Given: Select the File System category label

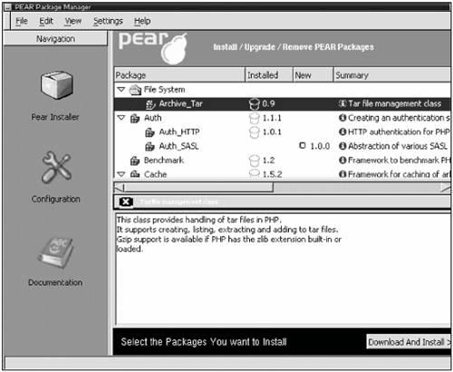Looking at the screenshot, I should pos(164,90).
